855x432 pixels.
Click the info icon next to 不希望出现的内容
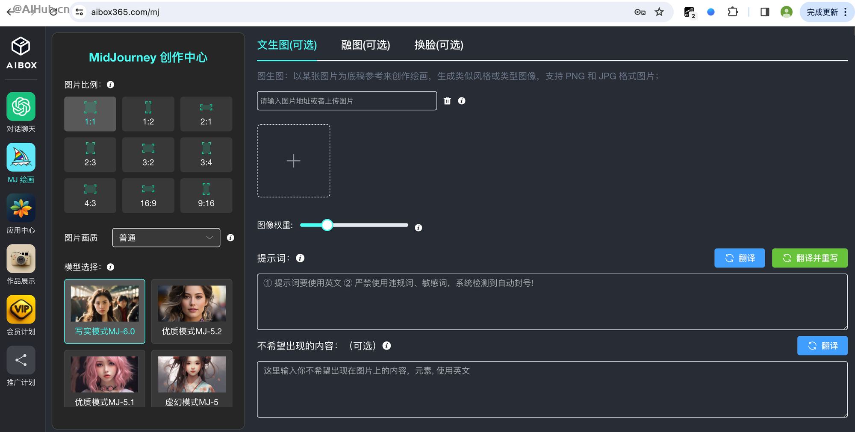pos(386,346)
